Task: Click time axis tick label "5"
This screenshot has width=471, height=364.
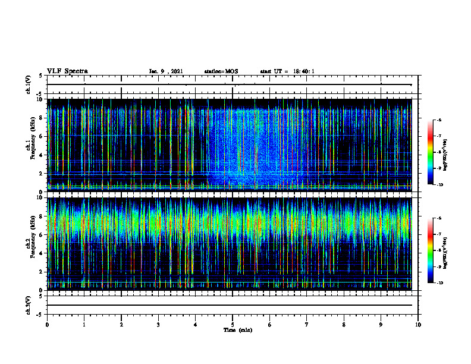Action: coord(233,325)
